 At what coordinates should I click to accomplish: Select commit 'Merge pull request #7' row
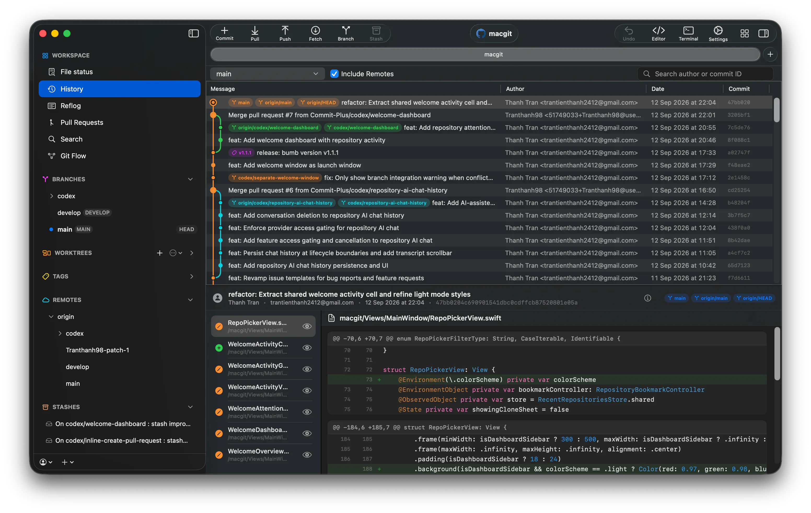[x=489, y=115]
